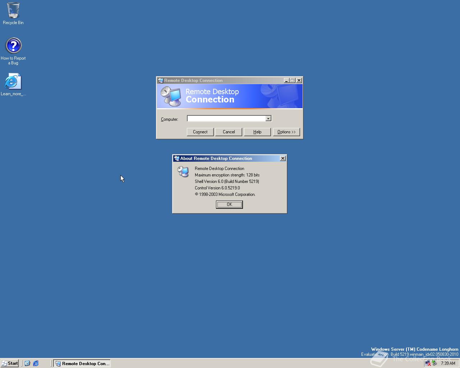Close the About Remote Desktop Connection dialog

pyautogui.click(x=283, y=158)
